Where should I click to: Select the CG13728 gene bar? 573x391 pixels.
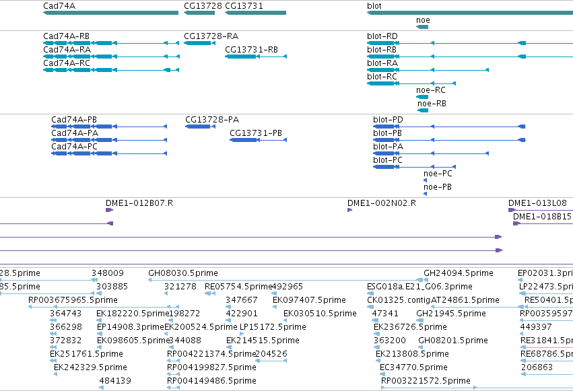[x=199, y=13]
